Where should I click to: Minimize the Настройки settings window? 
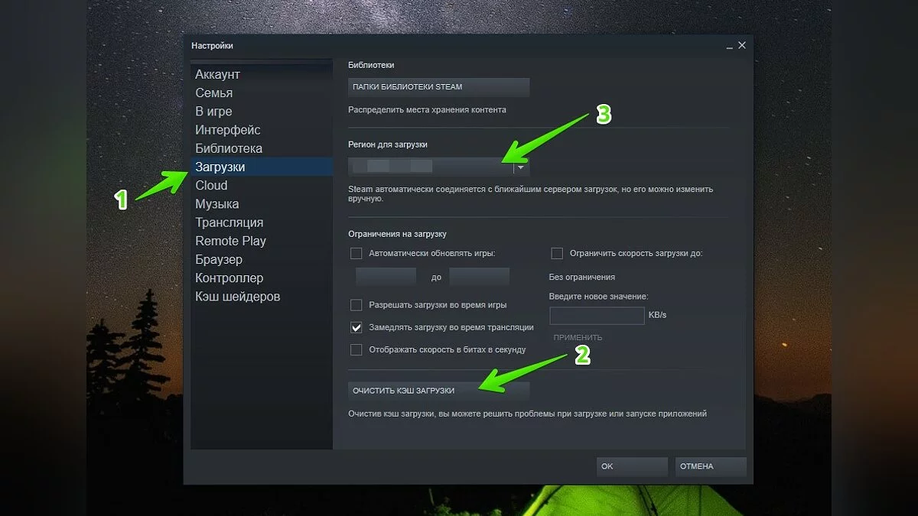coord(728,47)
